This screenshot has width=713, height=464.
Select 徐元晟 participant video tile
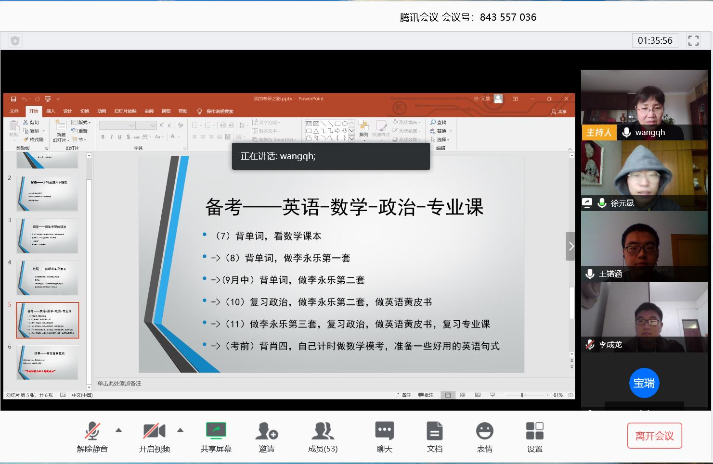pos(644,176)
